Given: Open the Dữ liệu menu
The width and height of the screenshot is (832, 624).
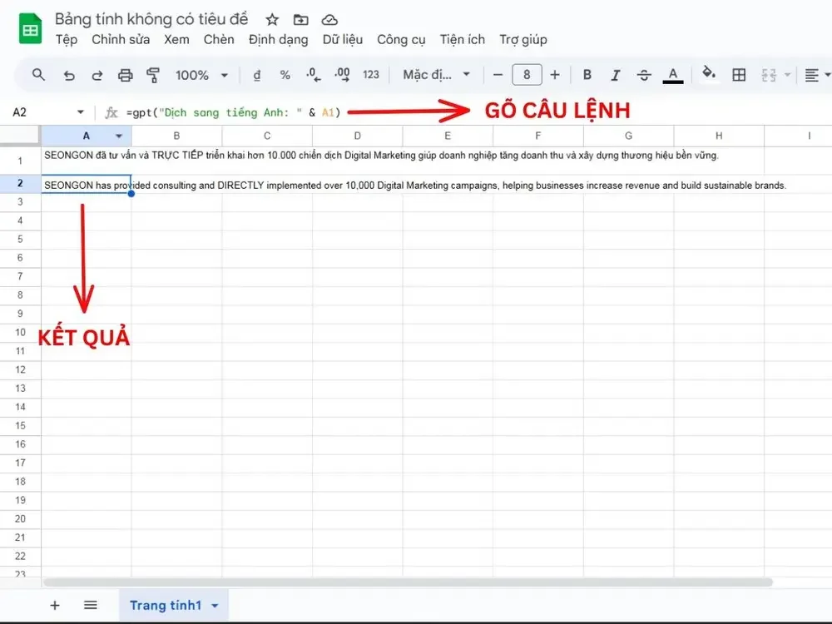Looking at the screenshot, I should tap(343, 40).
